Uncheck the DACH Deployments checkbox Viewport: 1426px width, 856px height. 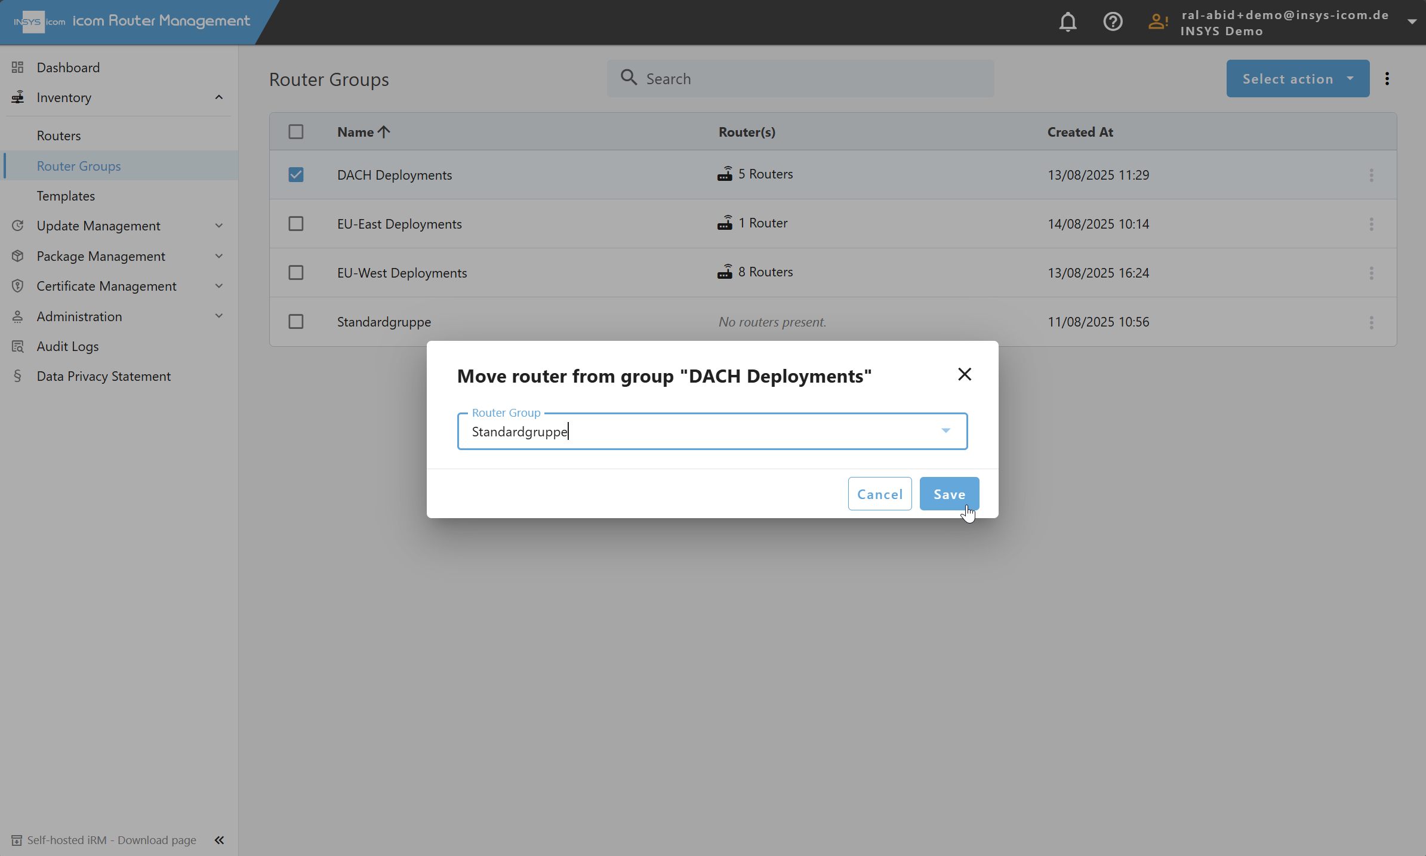tap(296, 174)
